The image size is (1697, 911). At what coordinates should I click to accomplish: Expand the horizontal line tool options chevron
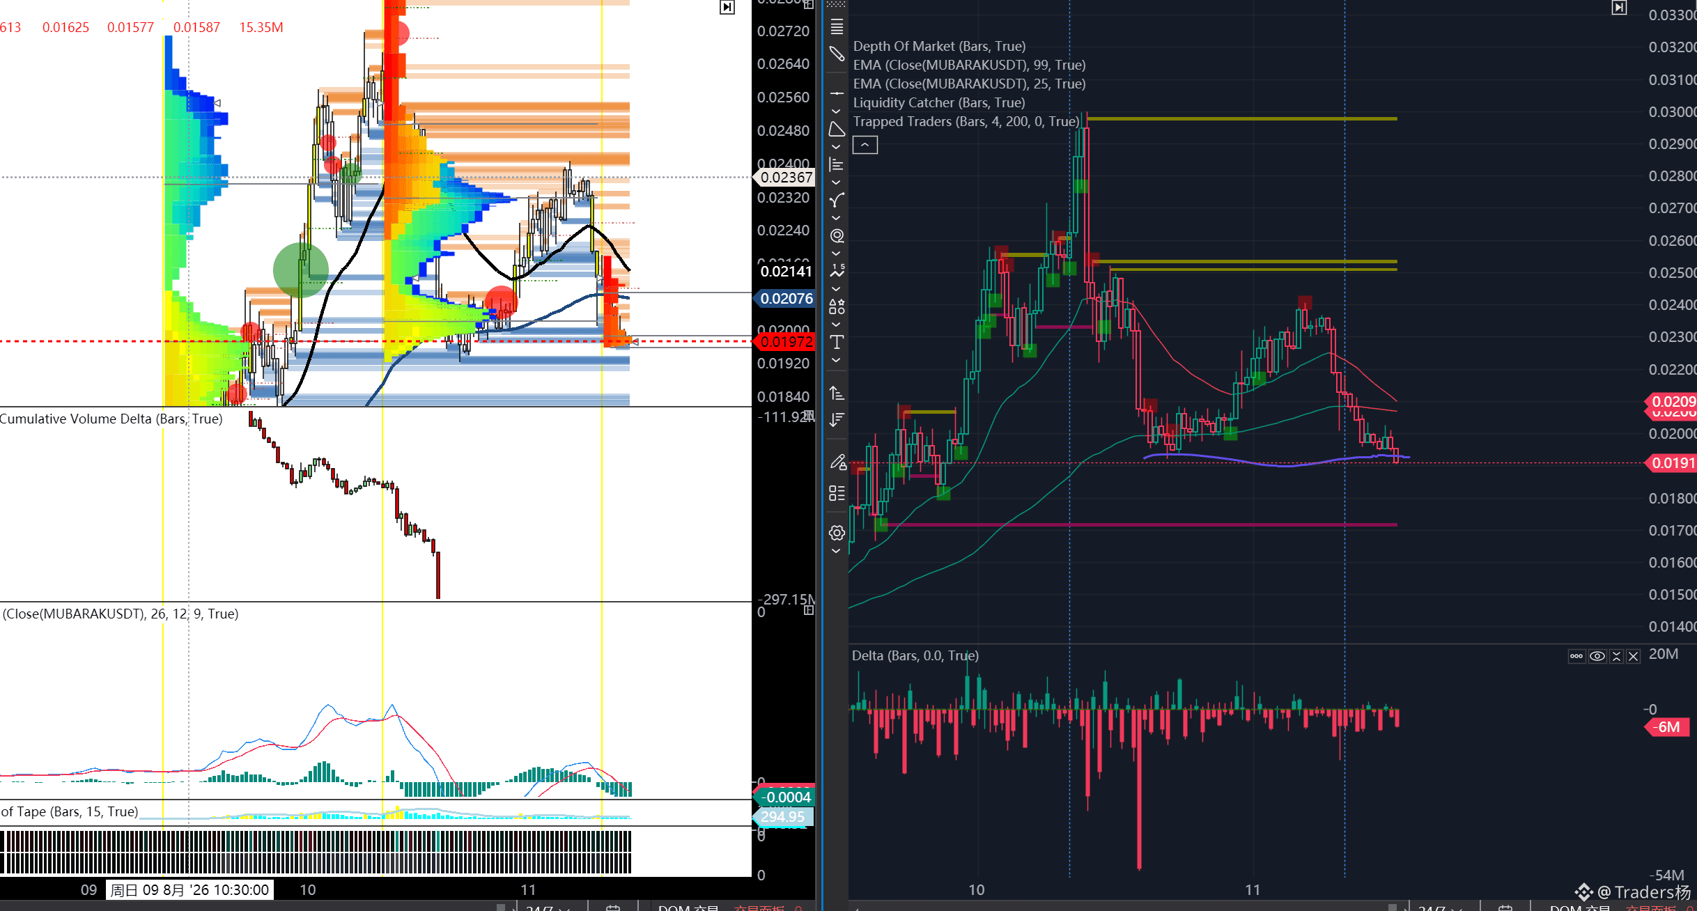(836, 111)
